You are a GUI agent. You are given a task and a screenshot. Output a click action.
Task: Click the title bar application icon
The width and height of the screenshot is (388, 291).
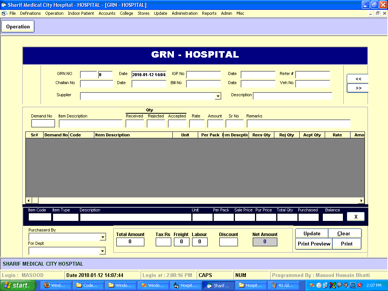[x=3, y=5]
